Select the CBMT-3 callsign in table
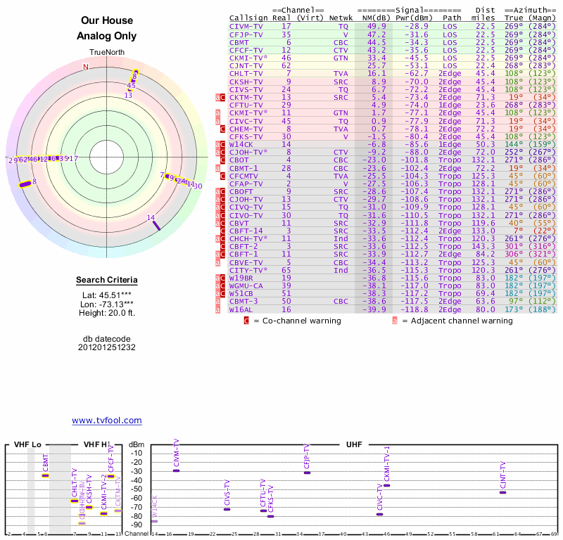This screenshot has width=563, height=540. click(243, 302)
